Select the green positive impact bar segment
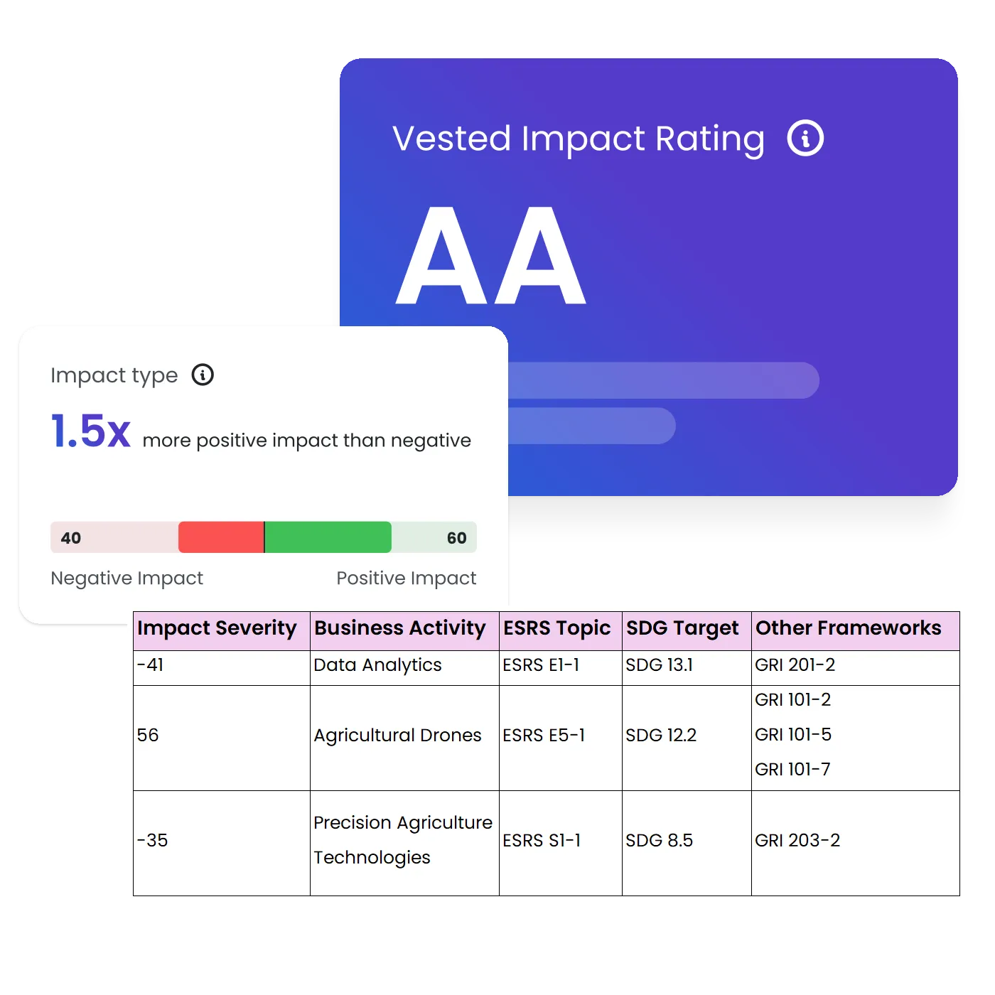The height and width of the screenshot is (995, 995). click(x=328, y=537)
